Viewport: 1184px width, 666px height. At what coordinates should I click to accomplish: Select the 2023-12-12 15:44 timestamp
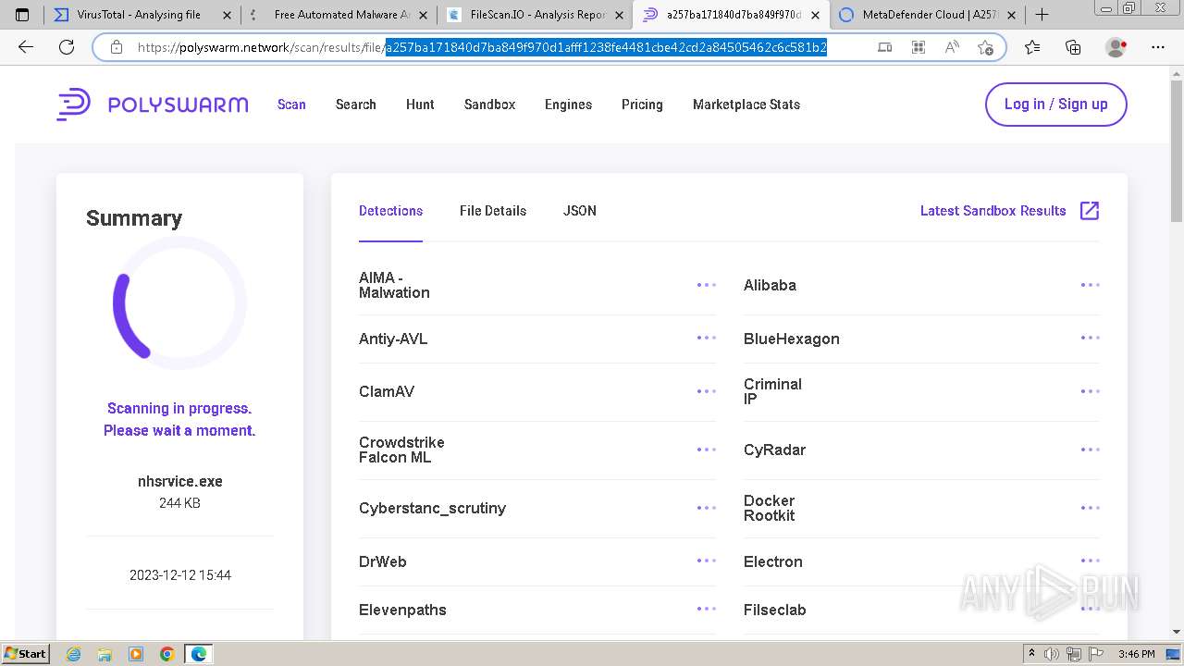pyautogui.click(x=180, y=575)
